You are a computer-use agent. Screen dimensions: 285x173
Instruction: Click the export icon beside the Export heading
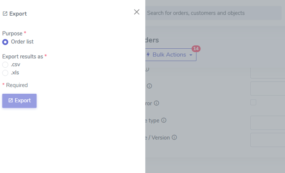click(5, 14)
